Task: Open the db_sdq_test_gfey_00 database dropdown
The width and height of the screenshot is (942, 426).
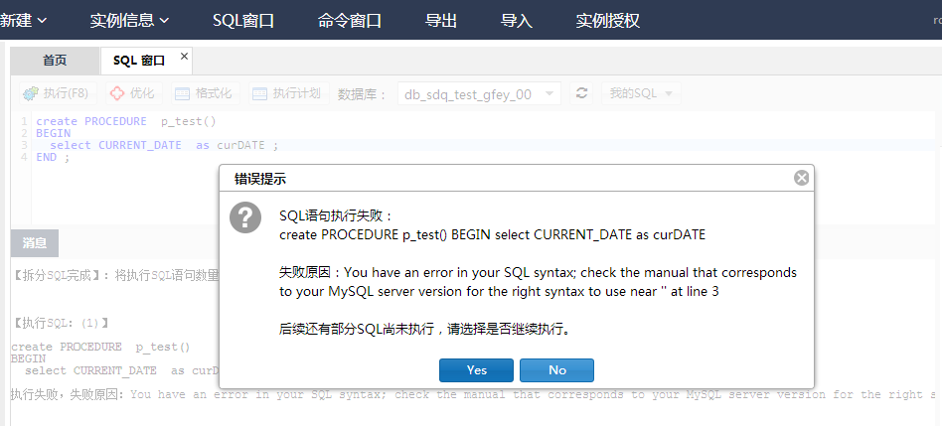Action: pos(479,93)
